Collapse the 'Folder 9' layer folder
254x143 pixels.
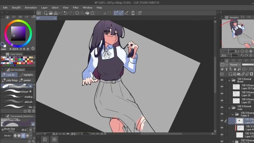pyautogui.click(x=233, y=114)
